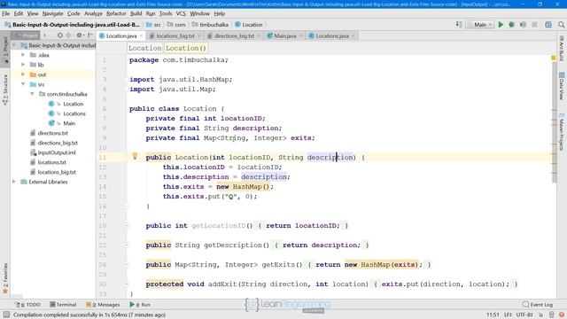The image size is (567, 319).
Task: Click Scroll from Source target icon
Action: point(60,35)
